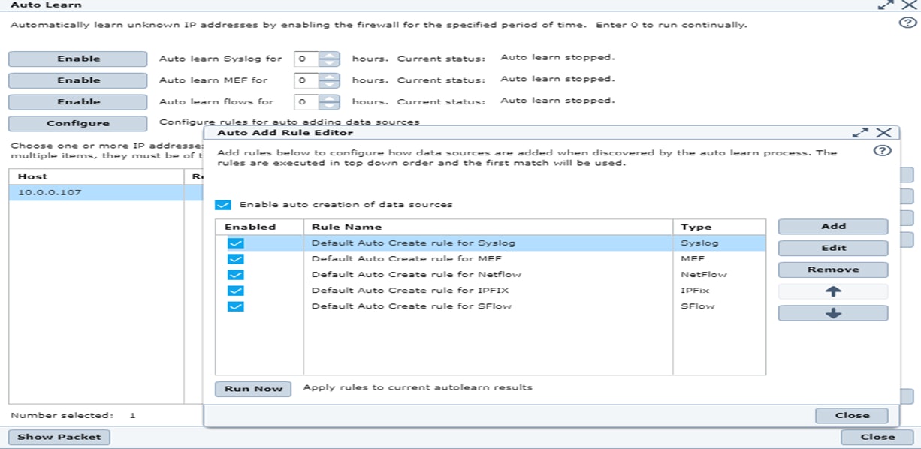Viewport: 921px width, 449px height.
Task: Click the Rule Name column header
Action: point(488,227)
